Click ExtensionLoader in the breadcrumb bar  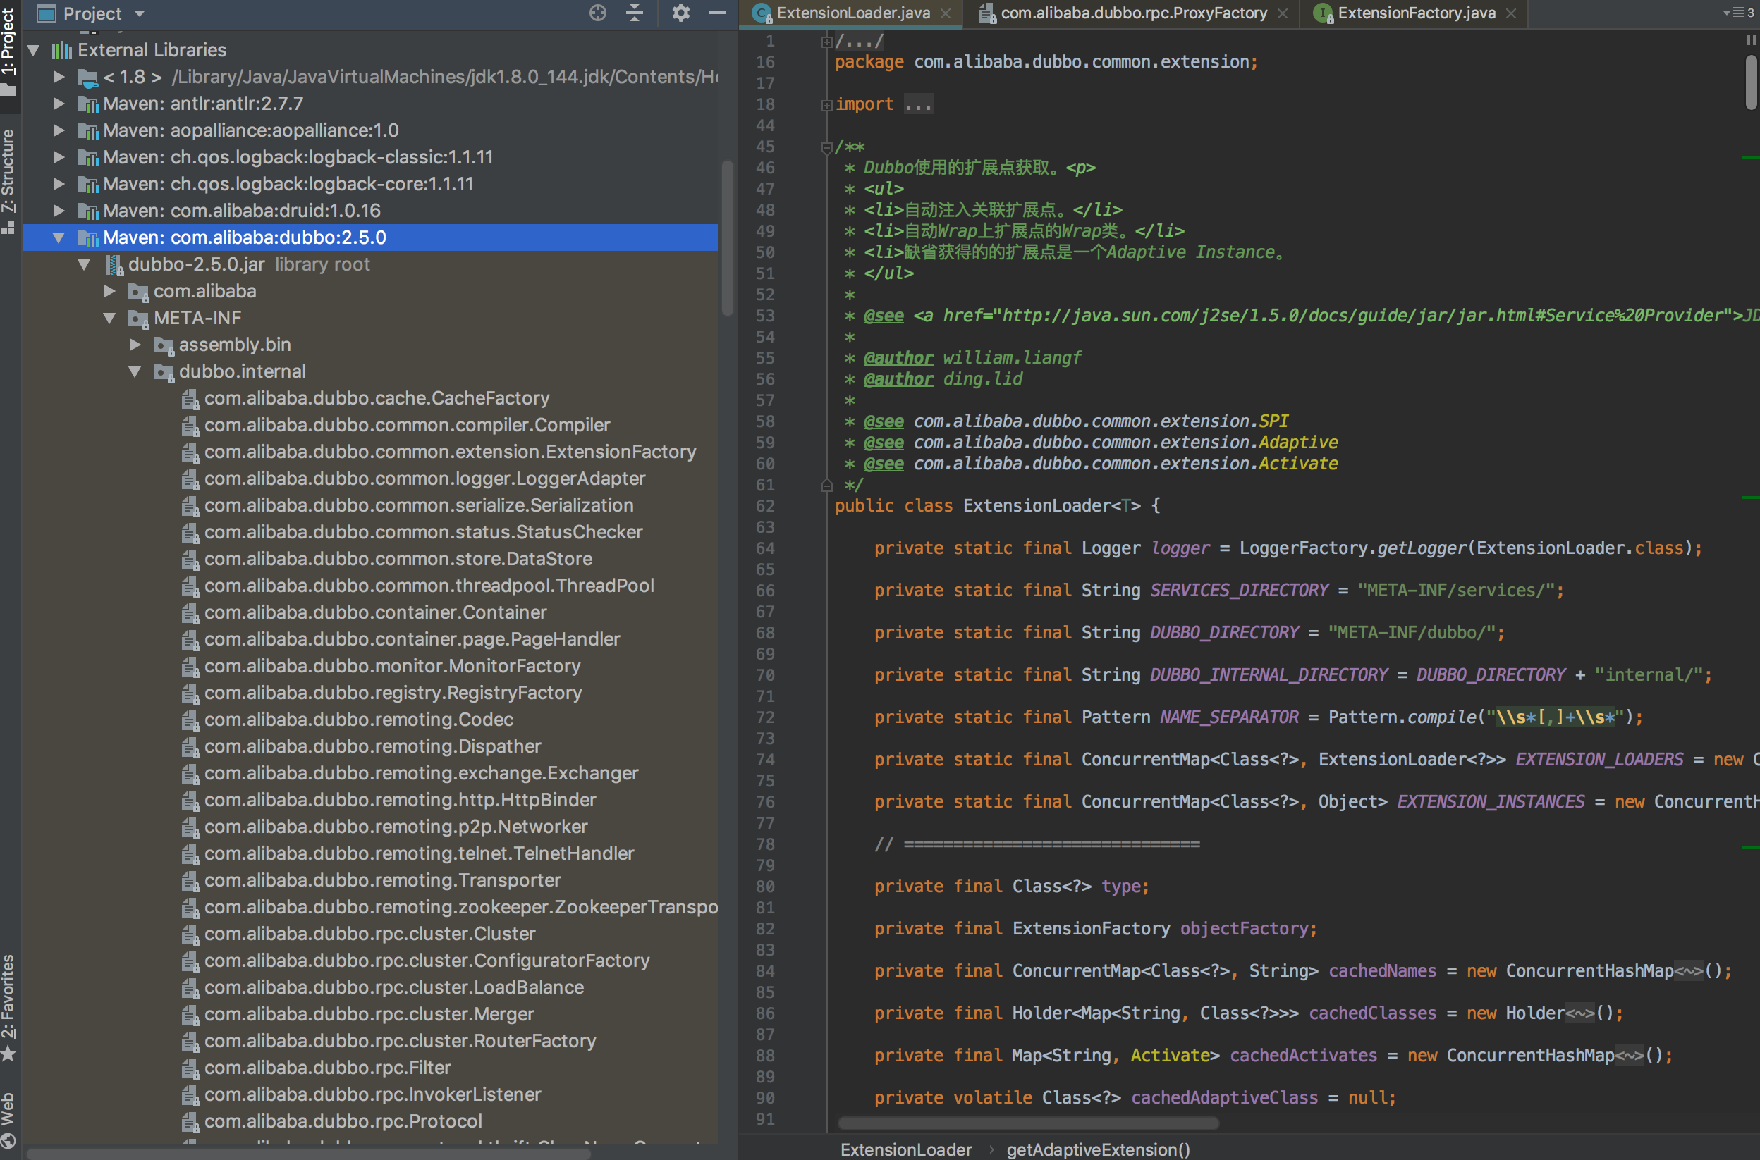point(906,1149)
